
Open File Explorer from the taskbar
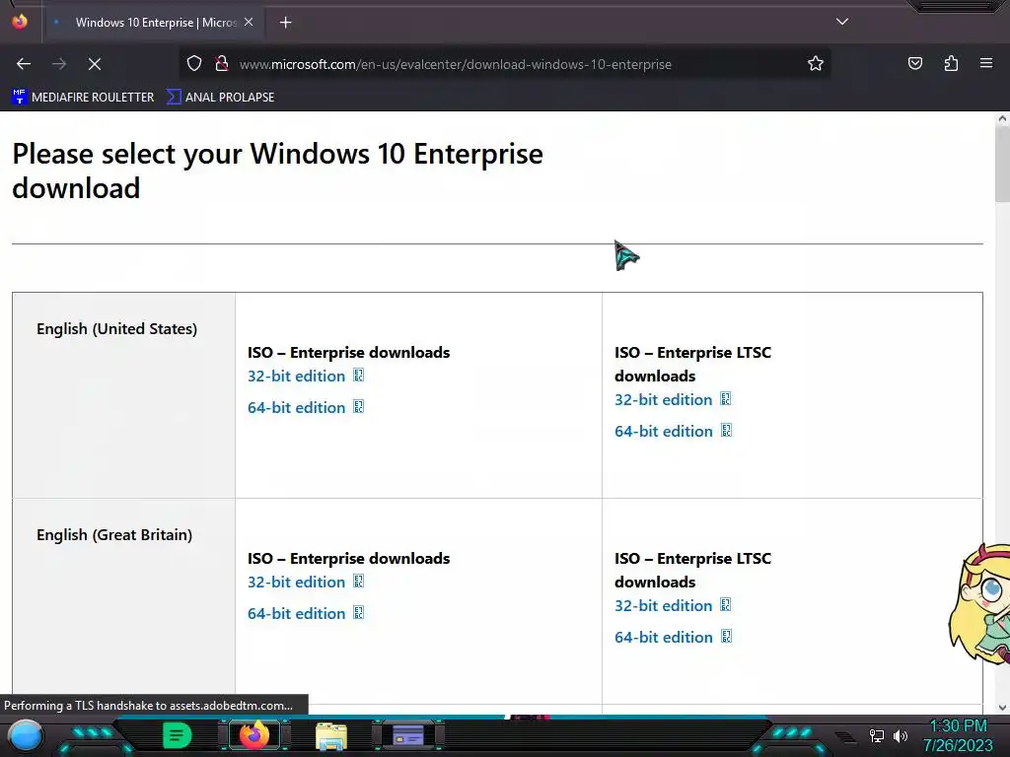click(x=331, y=735)
